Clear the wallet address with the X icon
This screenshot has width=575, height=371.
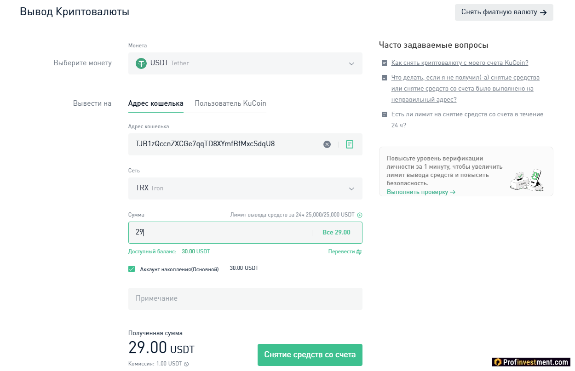[x=327, y=144]
